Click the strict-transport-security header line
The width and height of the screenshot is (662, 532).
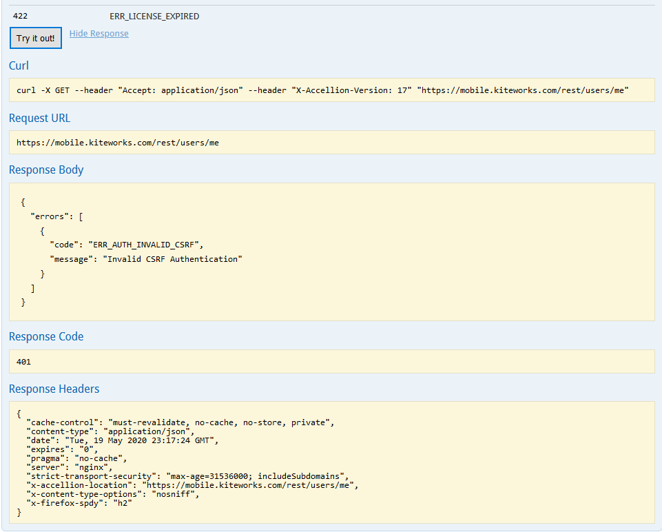pyautogui.click(x=187, y=476)
